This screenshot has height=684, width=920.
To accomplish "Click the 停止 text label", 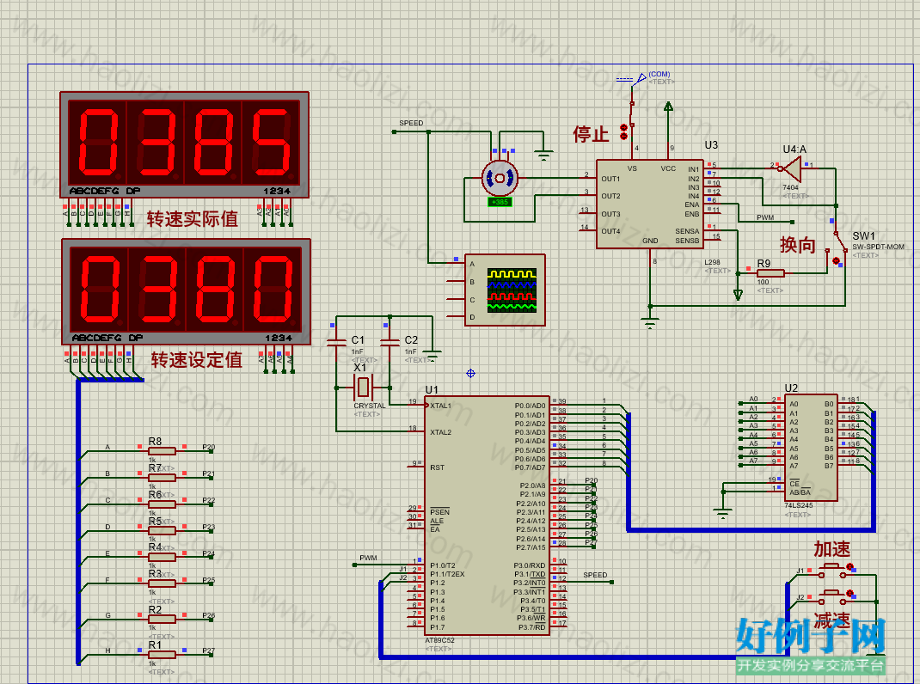I will [x=591, y=134].
